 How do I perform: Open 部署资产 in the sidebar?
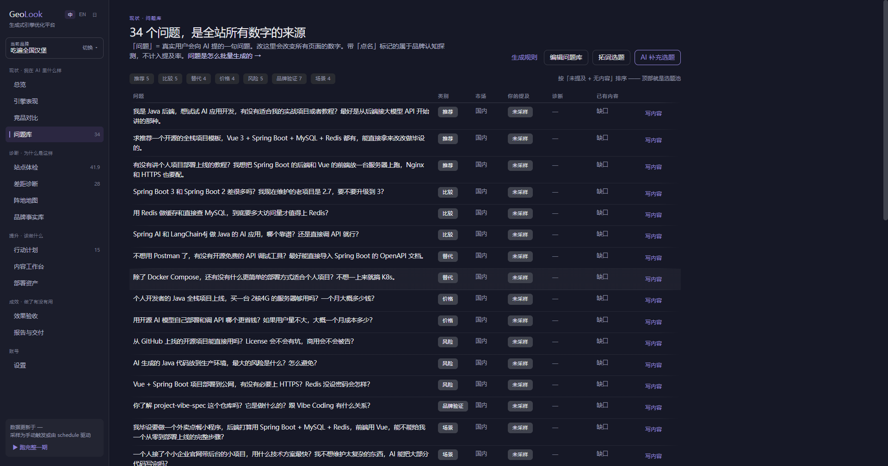[55, 283]
